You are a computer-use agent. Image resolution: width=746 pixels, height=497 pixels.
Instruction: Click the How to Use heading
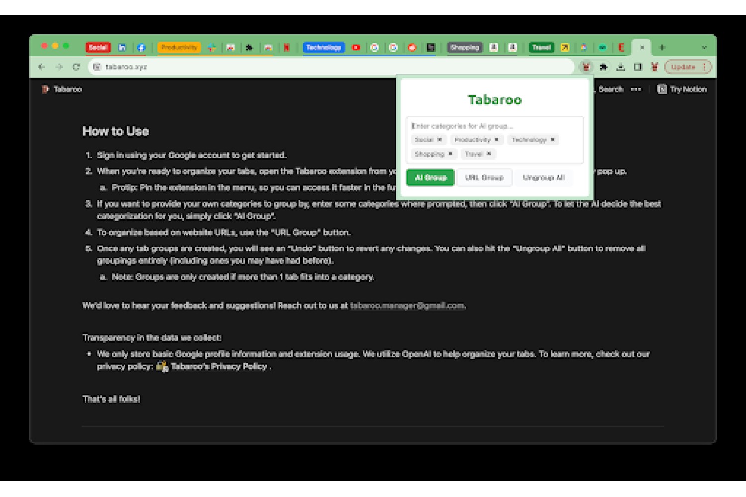pyautogui.click(x=115, y=131)
